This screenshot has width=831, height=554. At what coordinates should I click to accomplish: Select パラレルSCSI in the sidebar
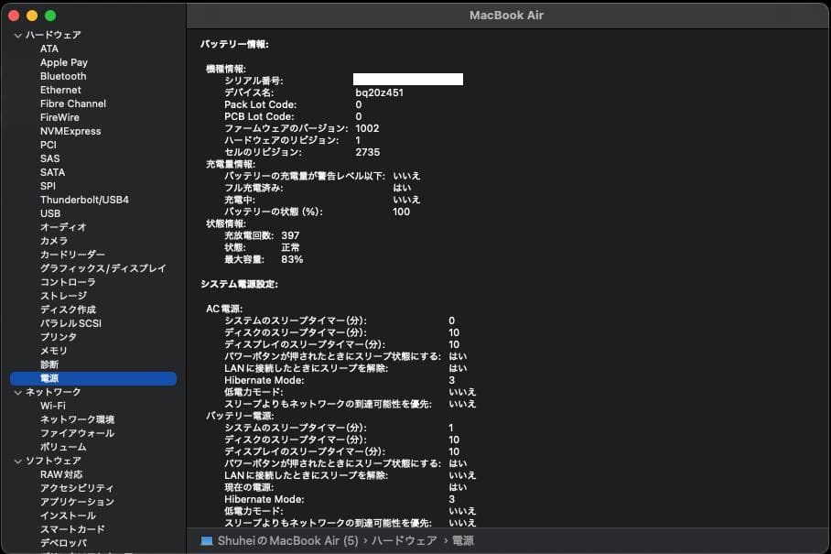tap(70, 324)
